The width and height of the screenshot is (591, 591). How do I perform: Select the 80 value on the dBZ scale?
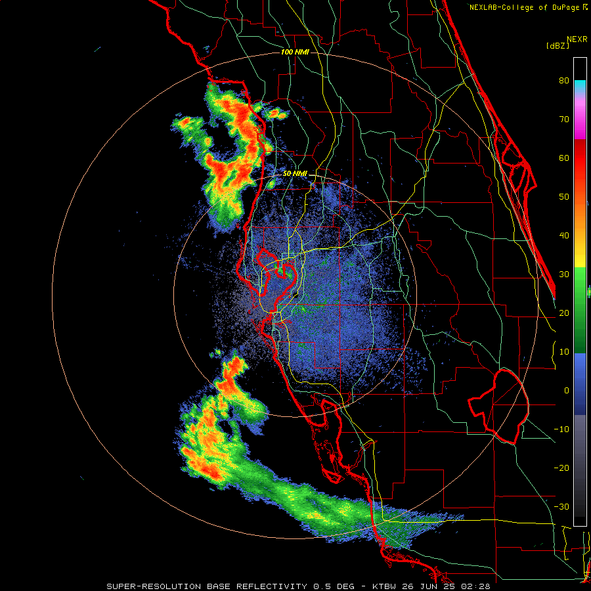click(564, 81)
